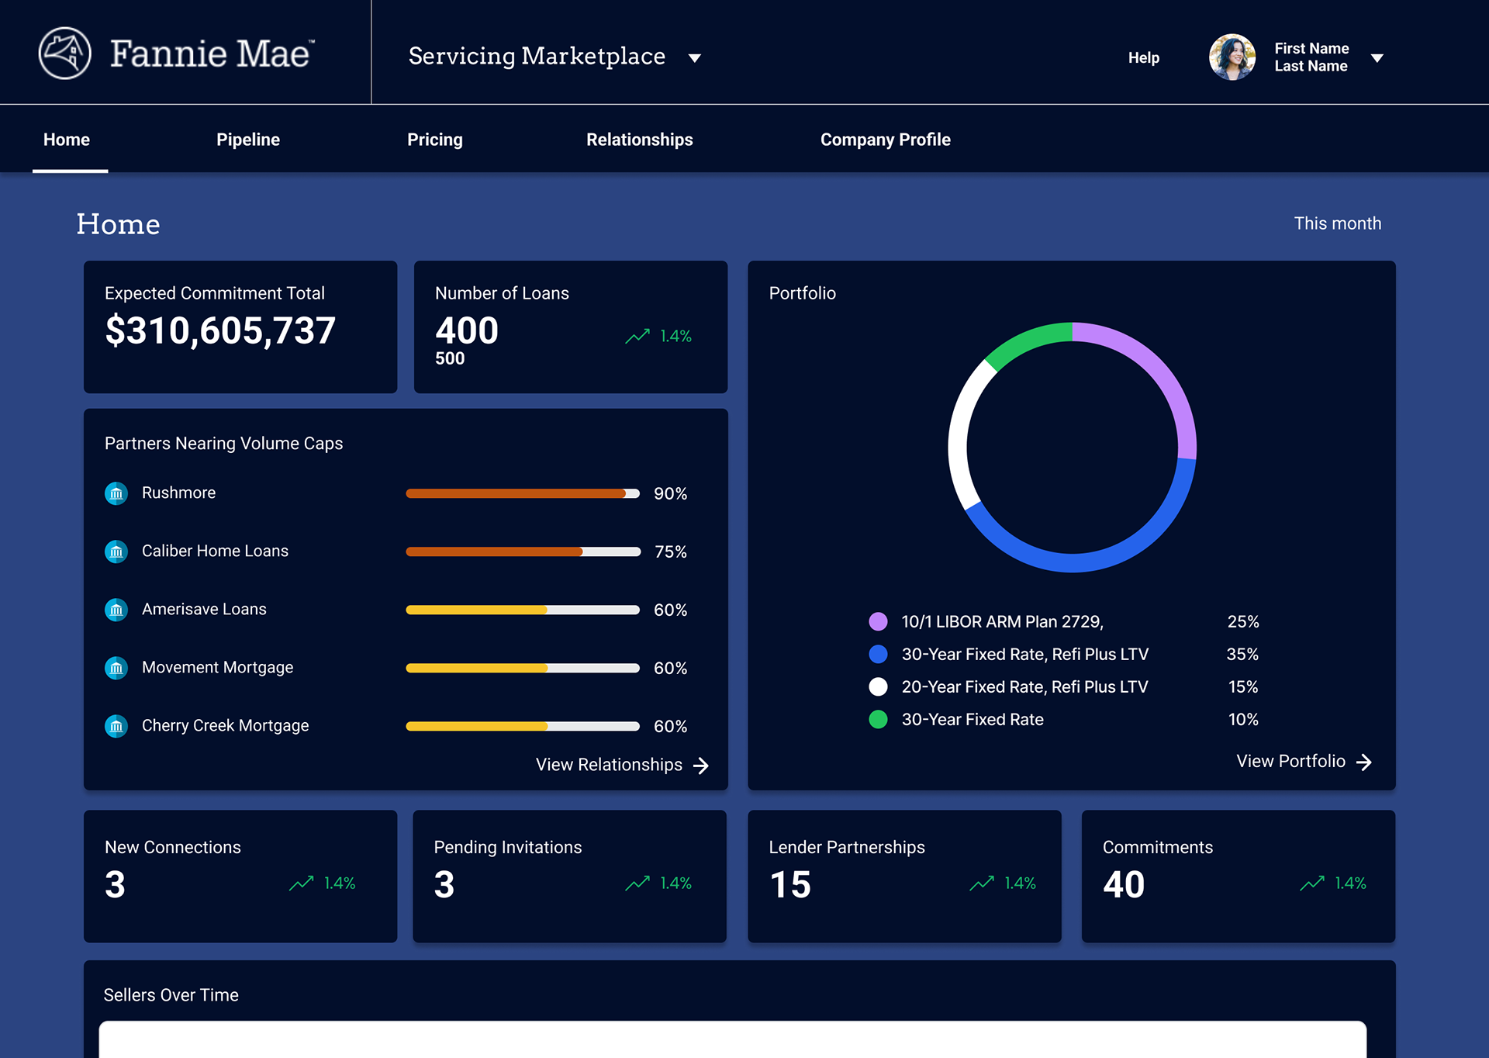Click the trend arrow icon in Number of Loans
1489x1058 pixels.
(x=637, y=336)
